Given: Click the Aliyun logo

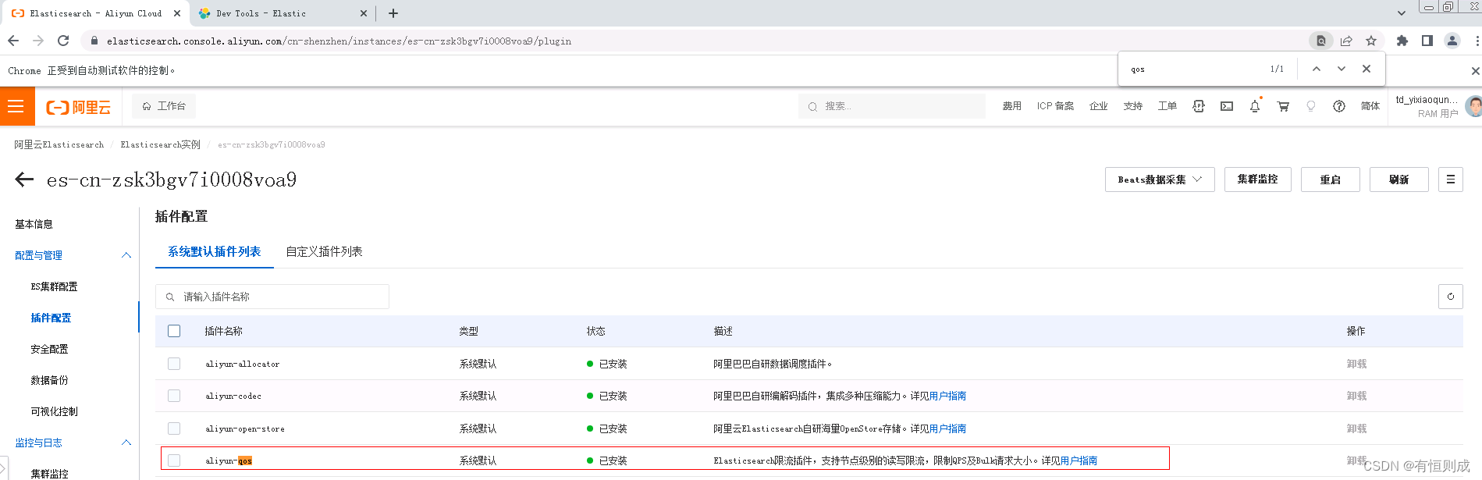Looking at the screenshot, I should pos(78,108).
